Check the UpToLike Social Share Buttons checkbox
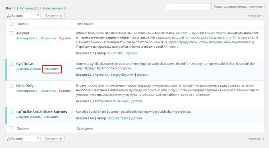 11,112
